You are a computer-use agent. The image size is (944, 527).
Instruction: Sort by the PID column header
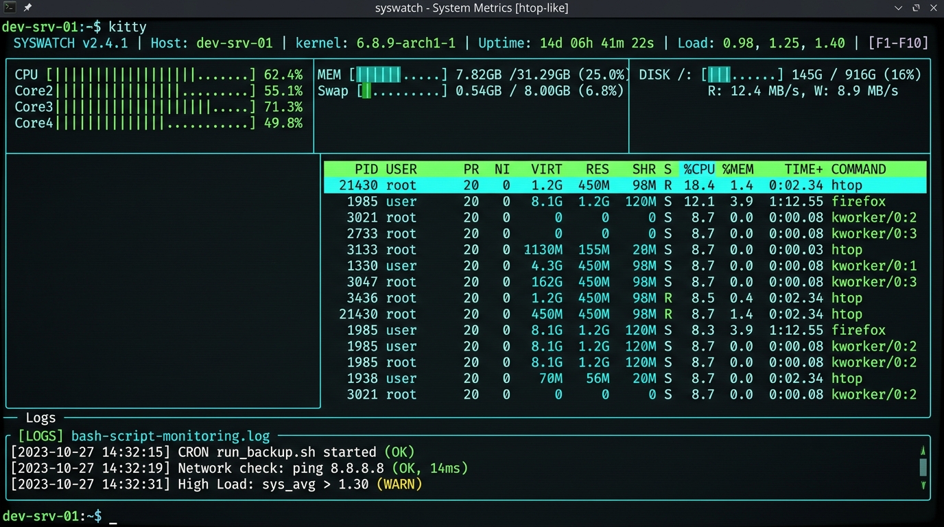click(x=366, y=169)
